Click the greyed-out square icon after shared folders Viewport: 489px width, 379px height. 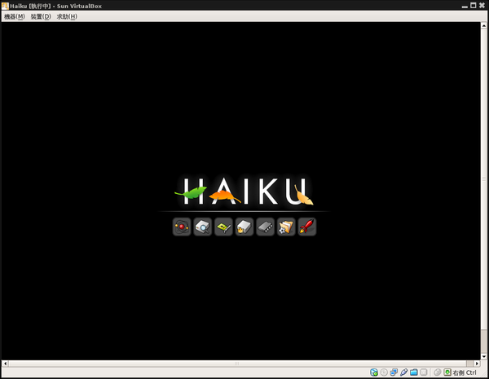(424, 372)
